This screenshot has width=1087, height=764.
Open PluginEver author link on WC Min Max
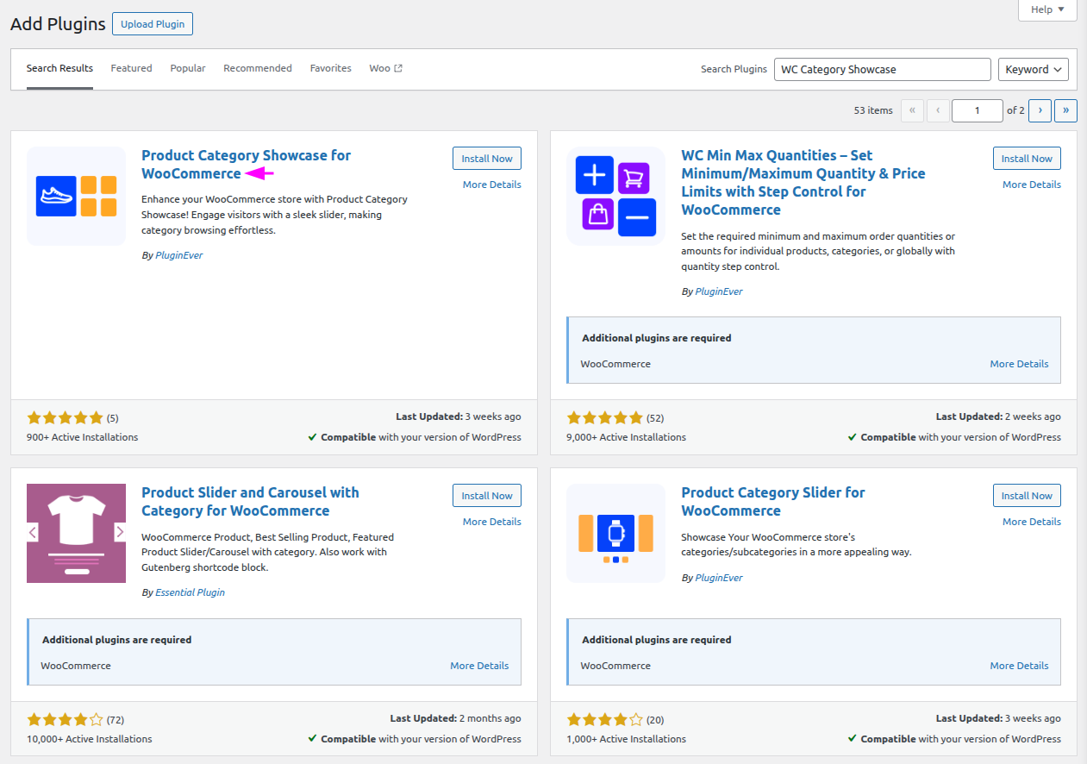click(719, 291)
